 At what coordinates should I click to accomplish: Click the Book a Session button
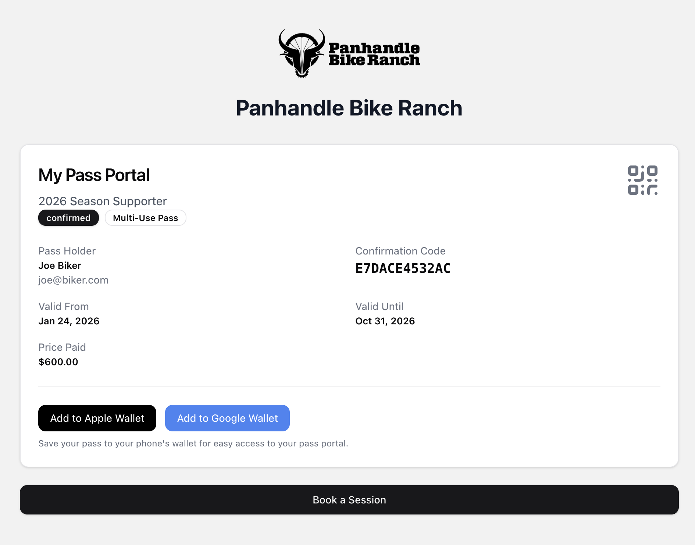pos(349,500)
